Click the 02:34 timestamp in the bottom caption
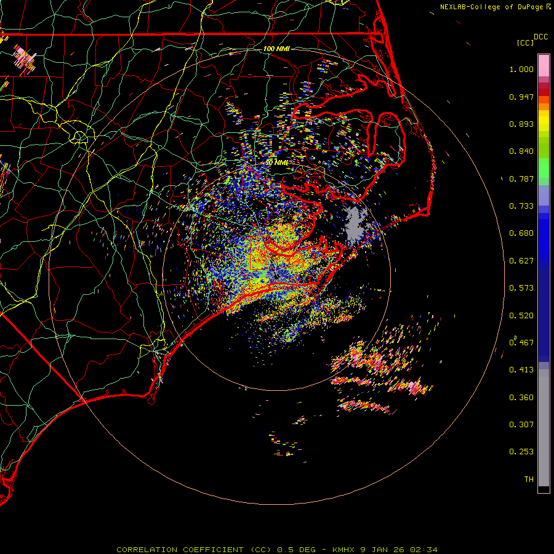This screenshot has width=554, height=554. coord(424,550)
